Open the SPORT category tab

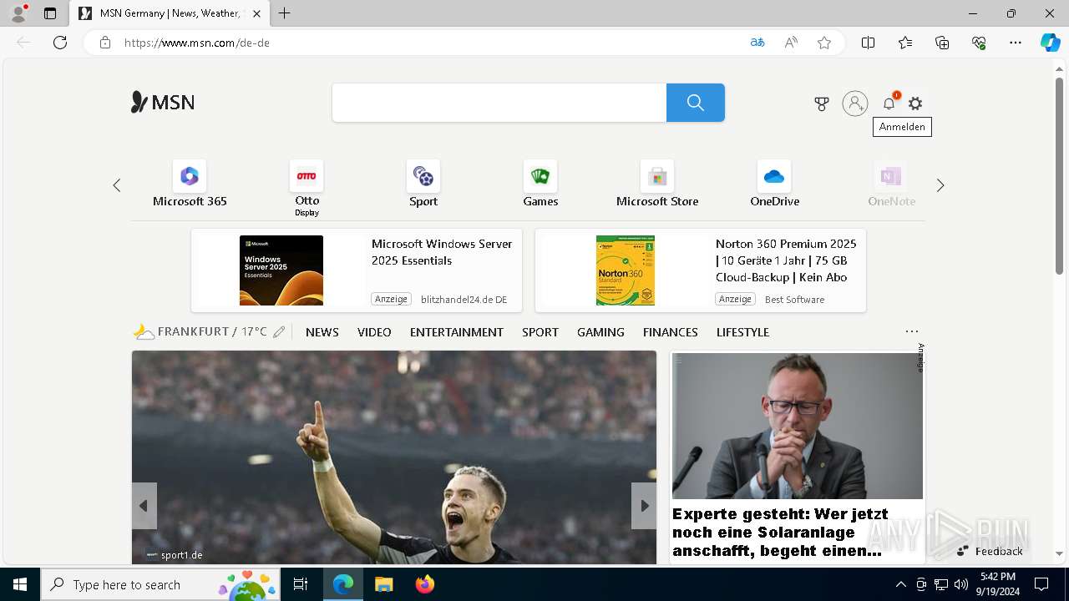pyautogui.click(x=540, y=332)
